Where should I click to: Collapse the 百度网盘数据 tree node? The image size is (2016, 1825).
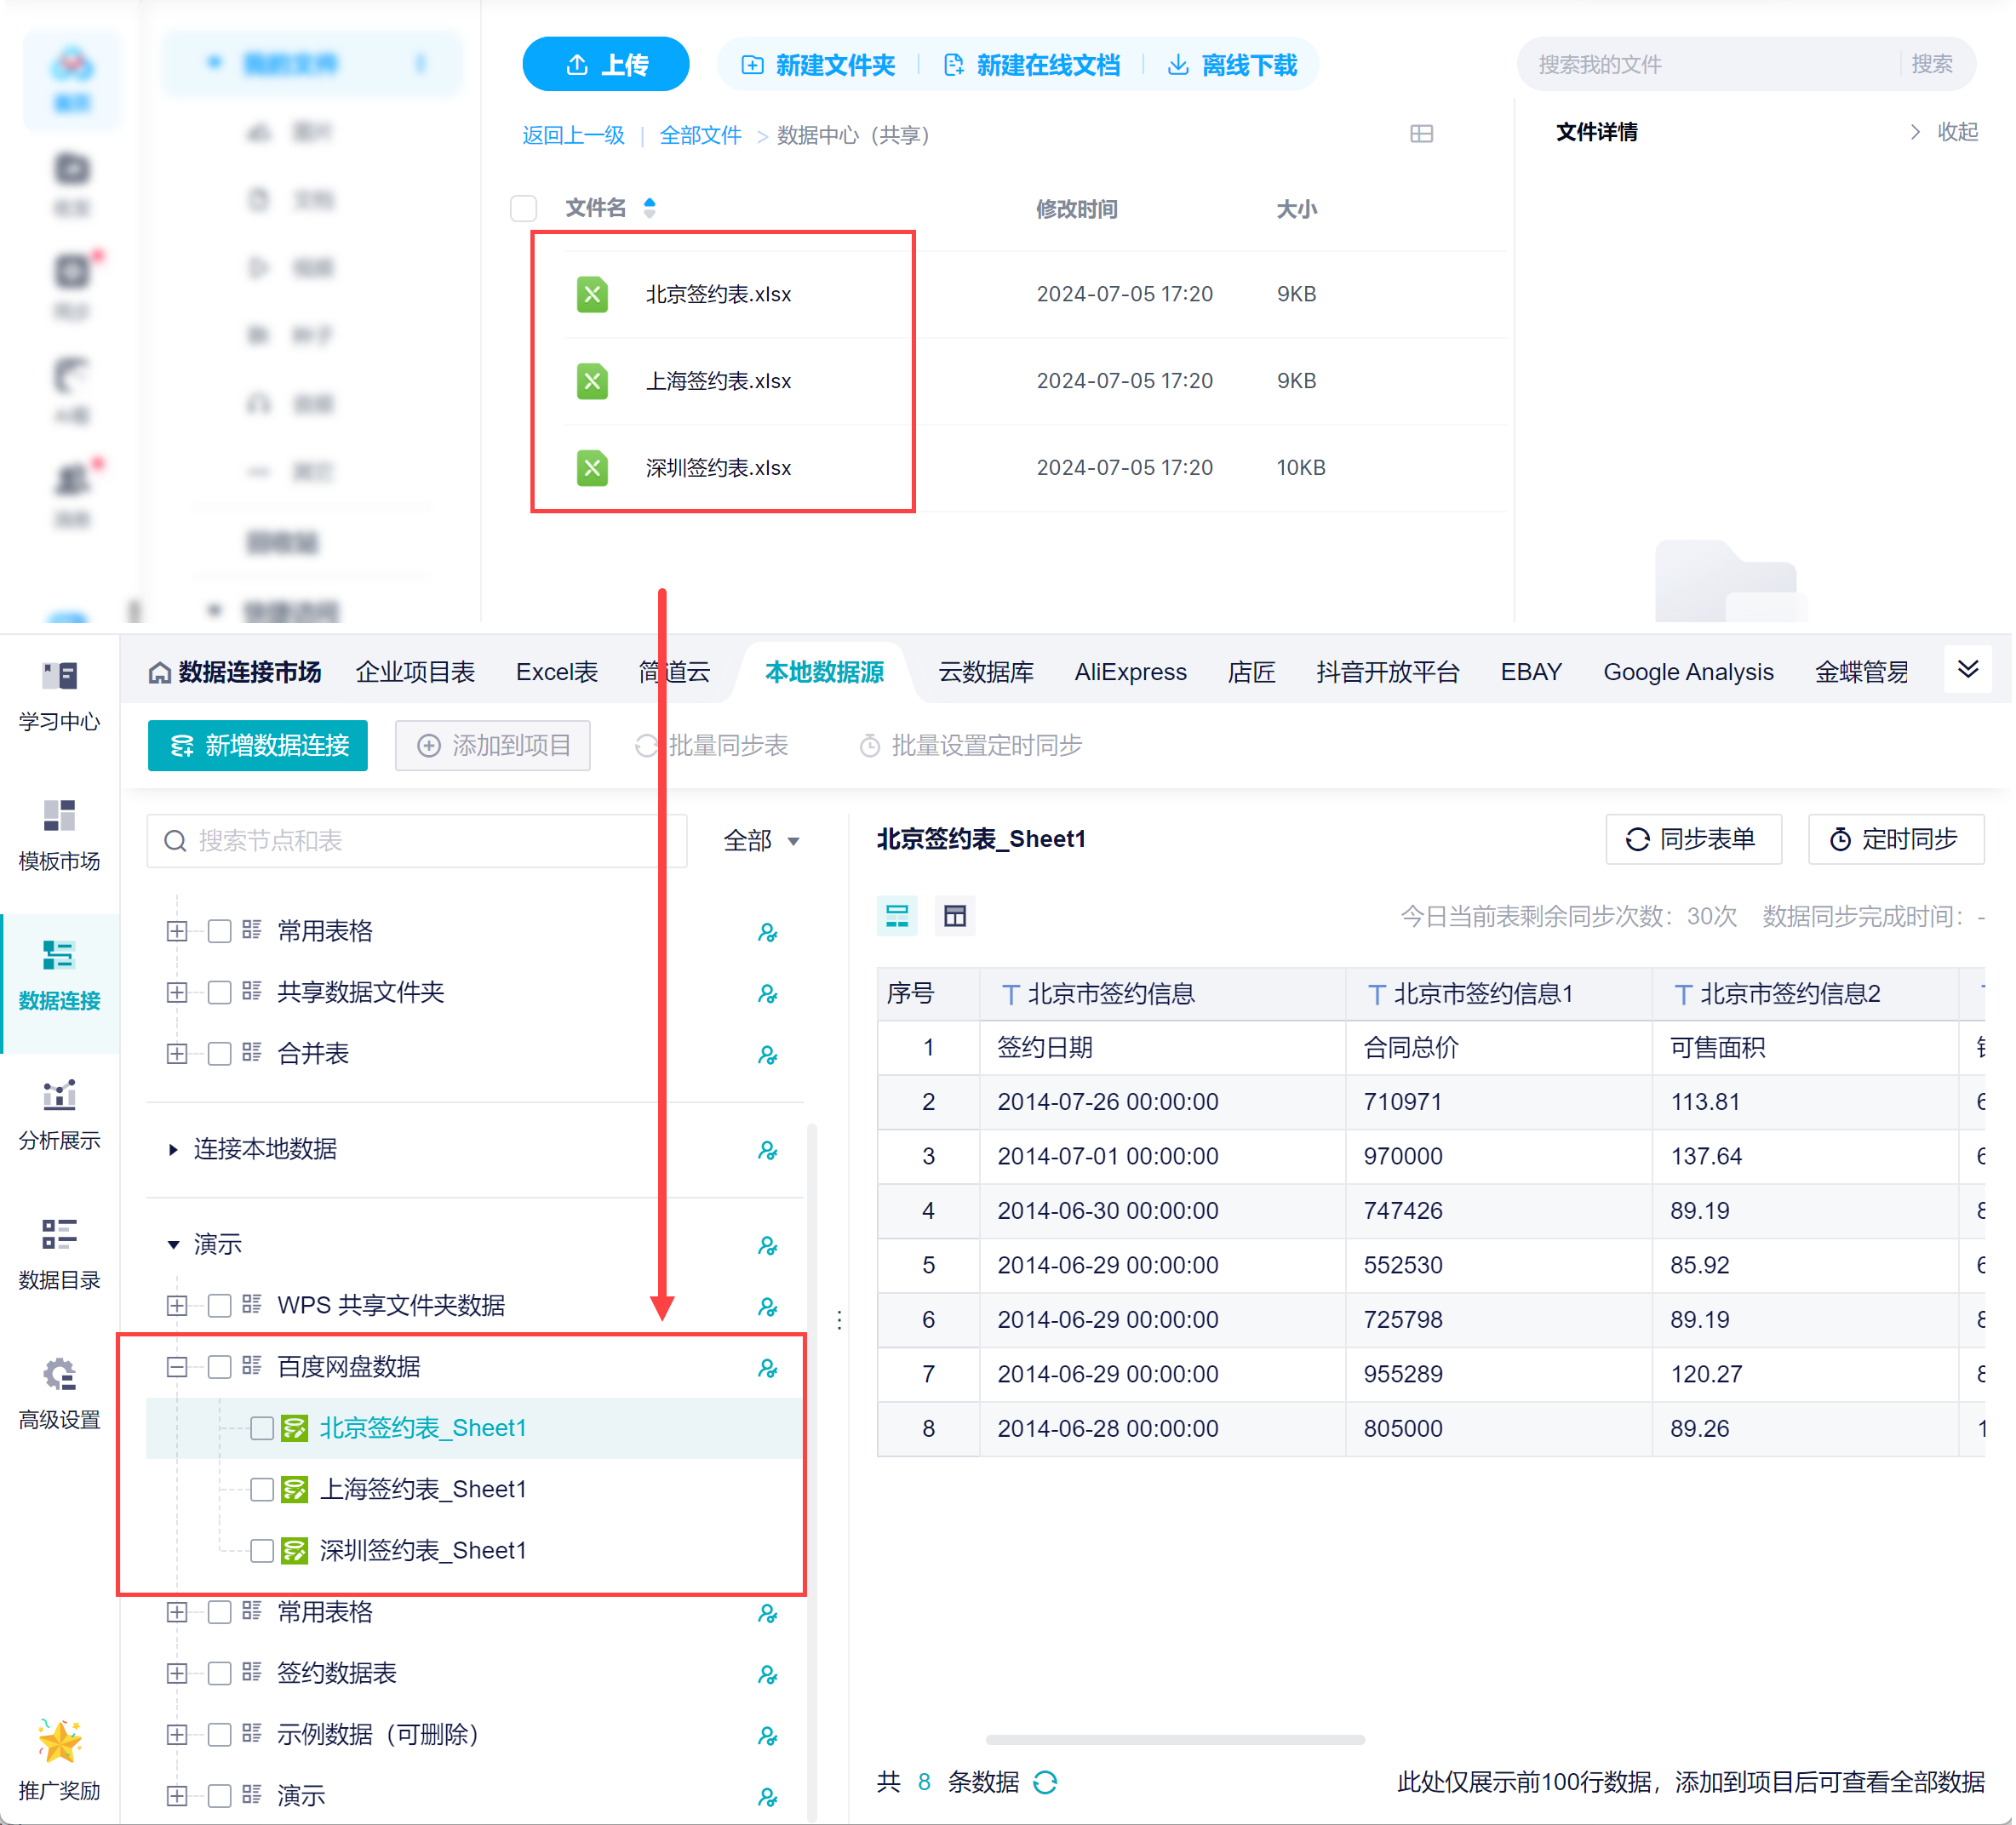coord(177,1369)
